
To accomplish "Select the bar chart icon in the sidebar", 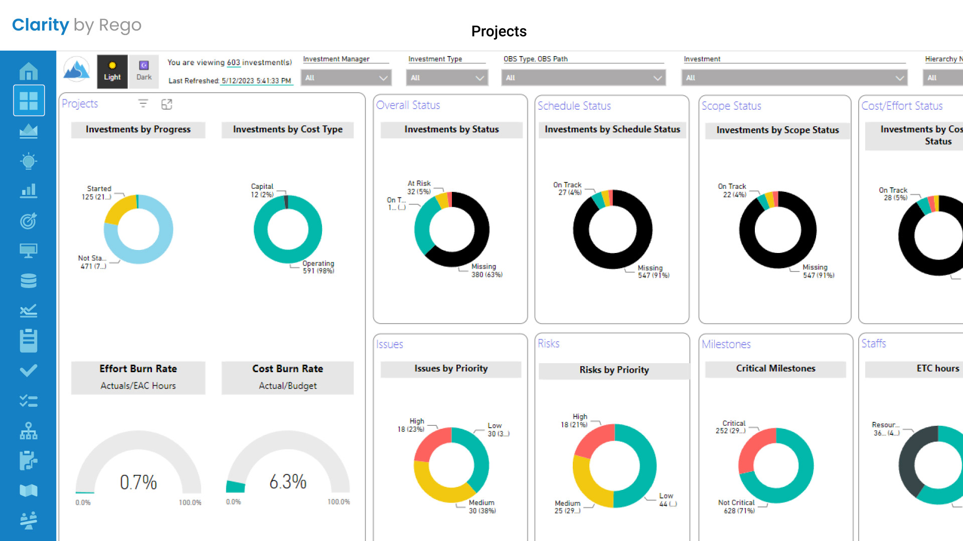I will click(29, 191).
